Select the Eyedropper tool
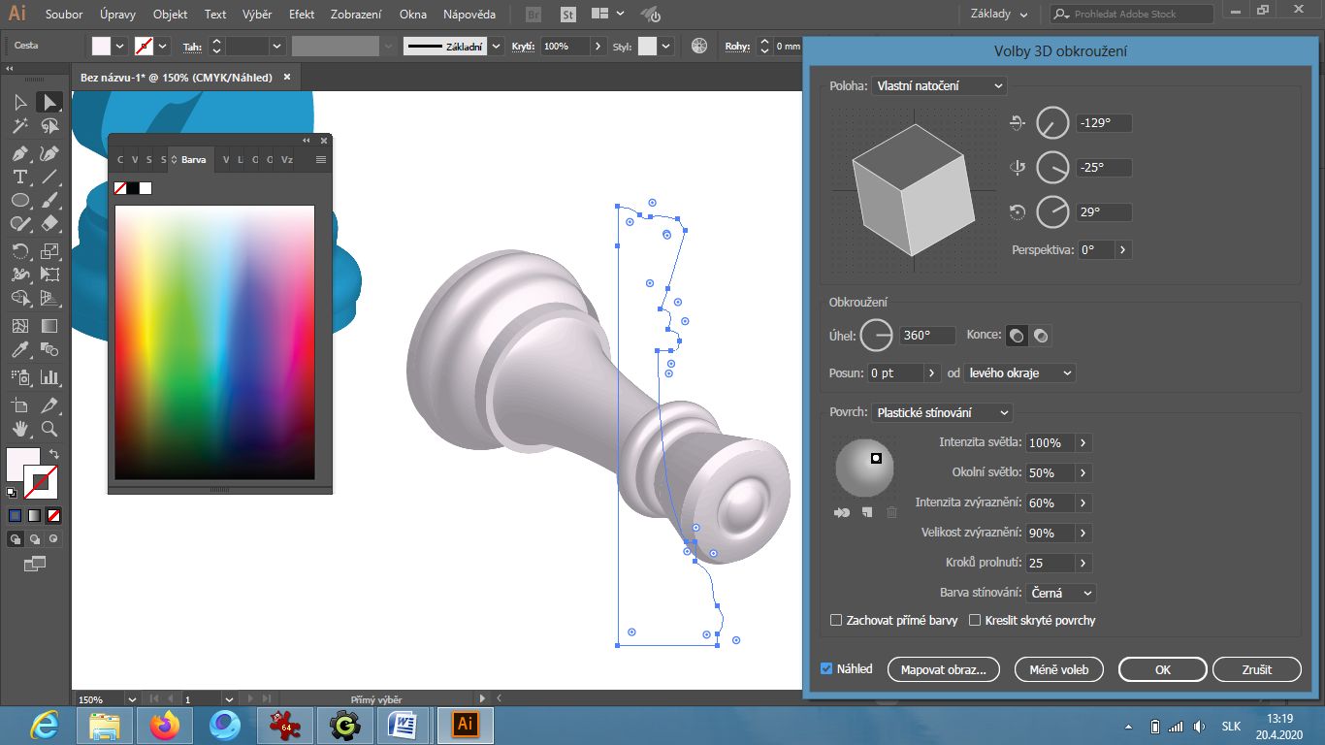 pyautogui.click(x=19, y=350)
